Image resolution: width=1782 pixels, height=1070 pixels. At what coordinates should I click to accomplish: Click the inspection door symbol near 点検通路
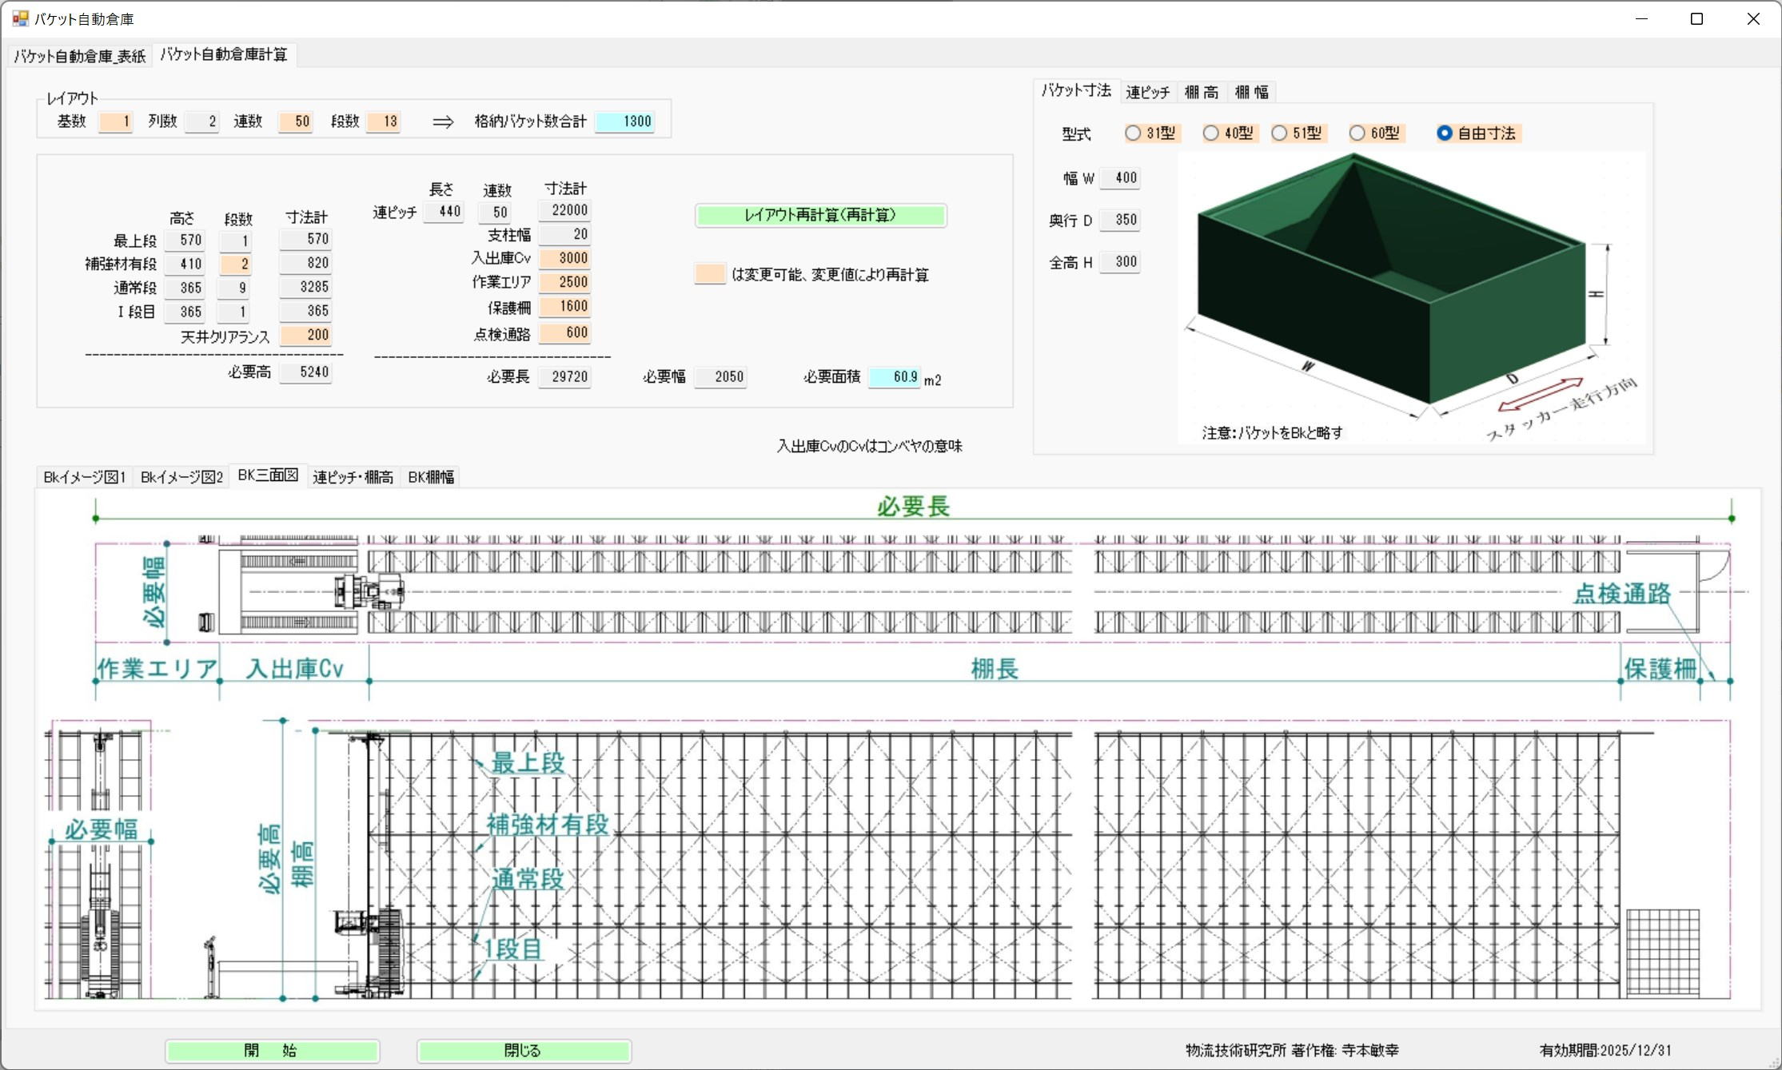[1714, 564]
